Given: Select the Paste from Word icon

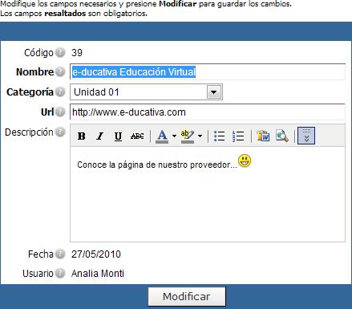Looking at the screenshot, I should (263, 136).
